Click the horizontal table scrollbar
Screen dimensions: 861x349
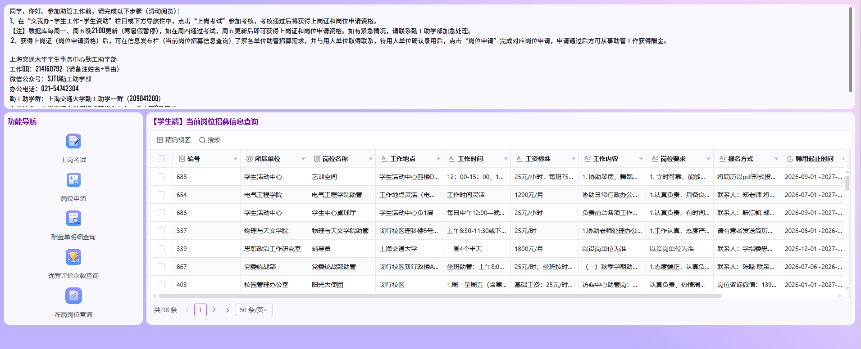(440, 296)
